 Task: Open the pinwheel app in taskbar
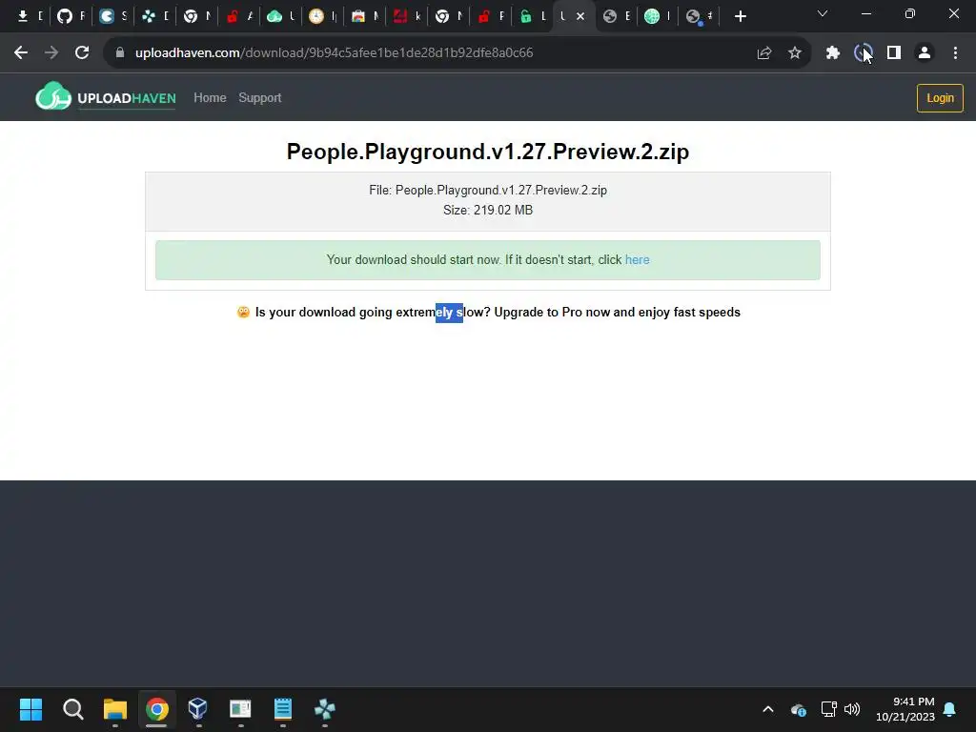324,709
